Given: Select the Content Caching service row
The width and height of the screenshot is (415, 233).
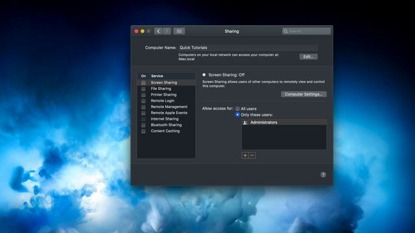Looking at the screenshot, I should pyautogui.click(x=167, y=131).
